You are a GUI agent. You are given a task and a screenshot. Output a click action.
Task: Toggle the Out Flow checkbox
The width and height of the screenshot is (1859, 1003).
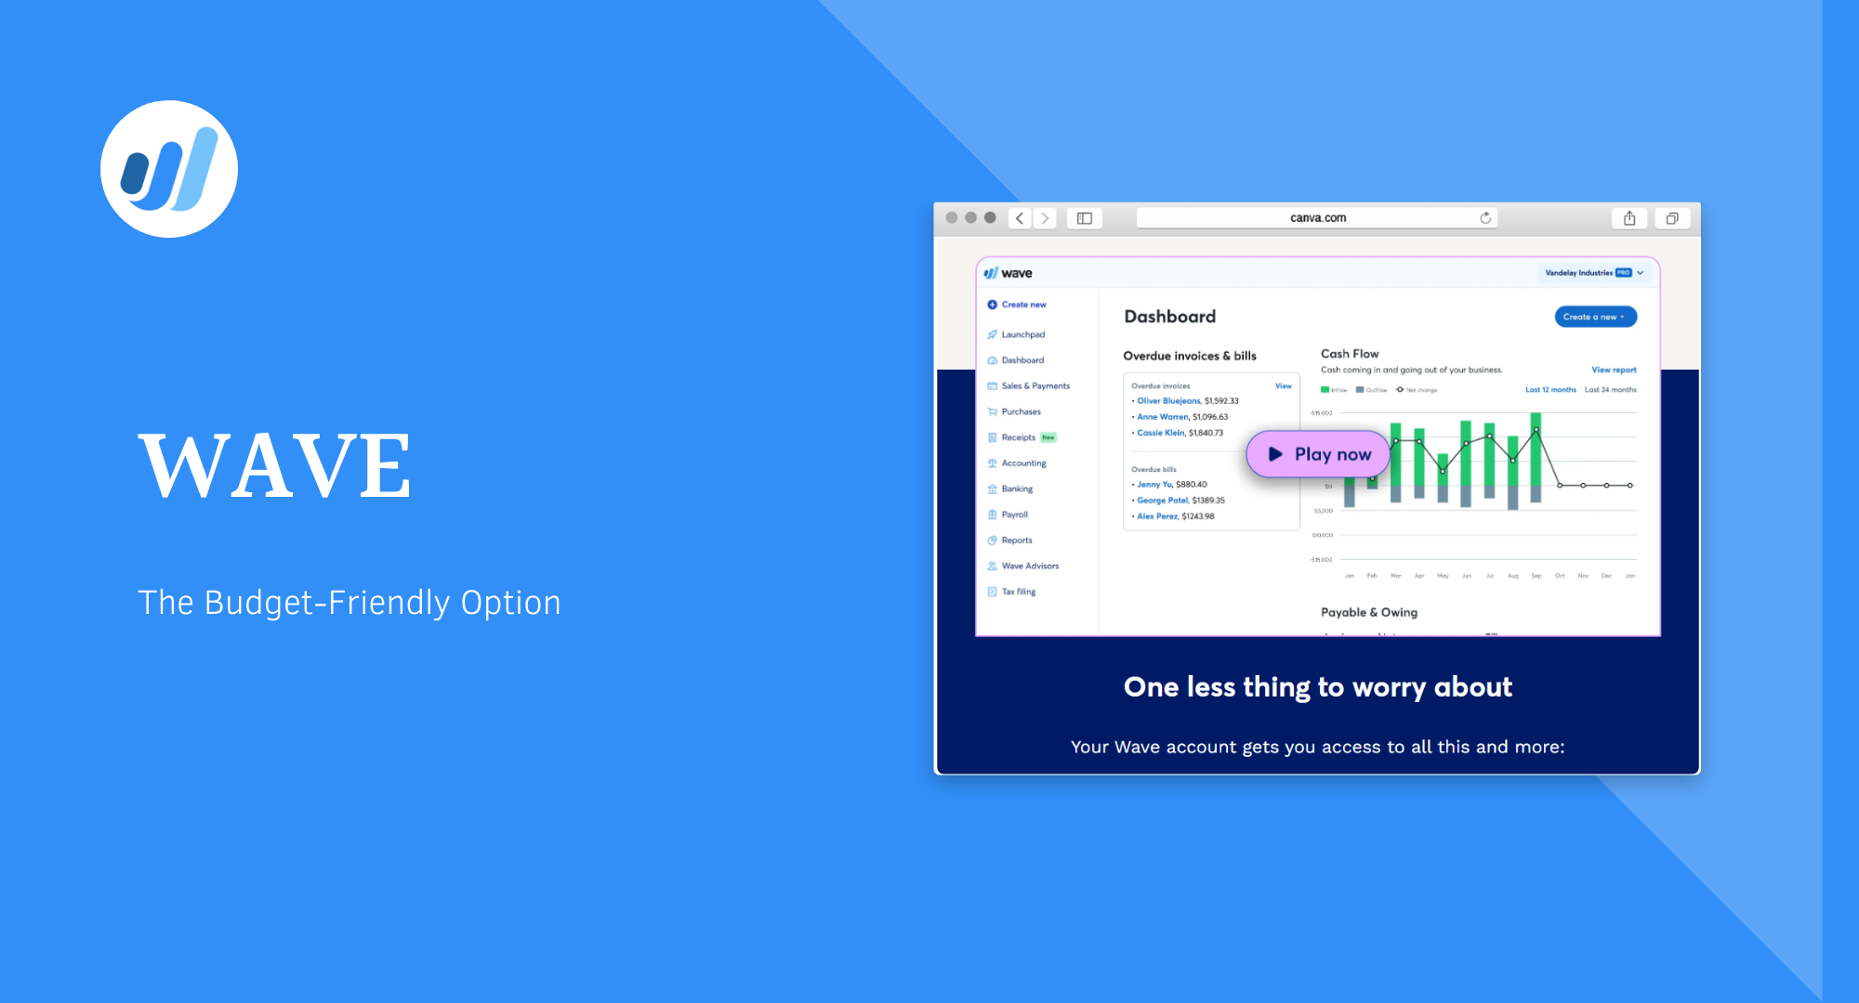1369,388
